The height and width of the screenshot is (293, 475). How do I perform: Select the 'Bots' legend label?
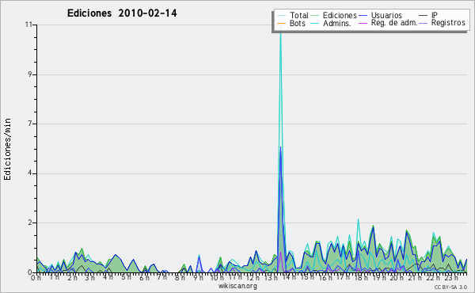coord(298,23)
